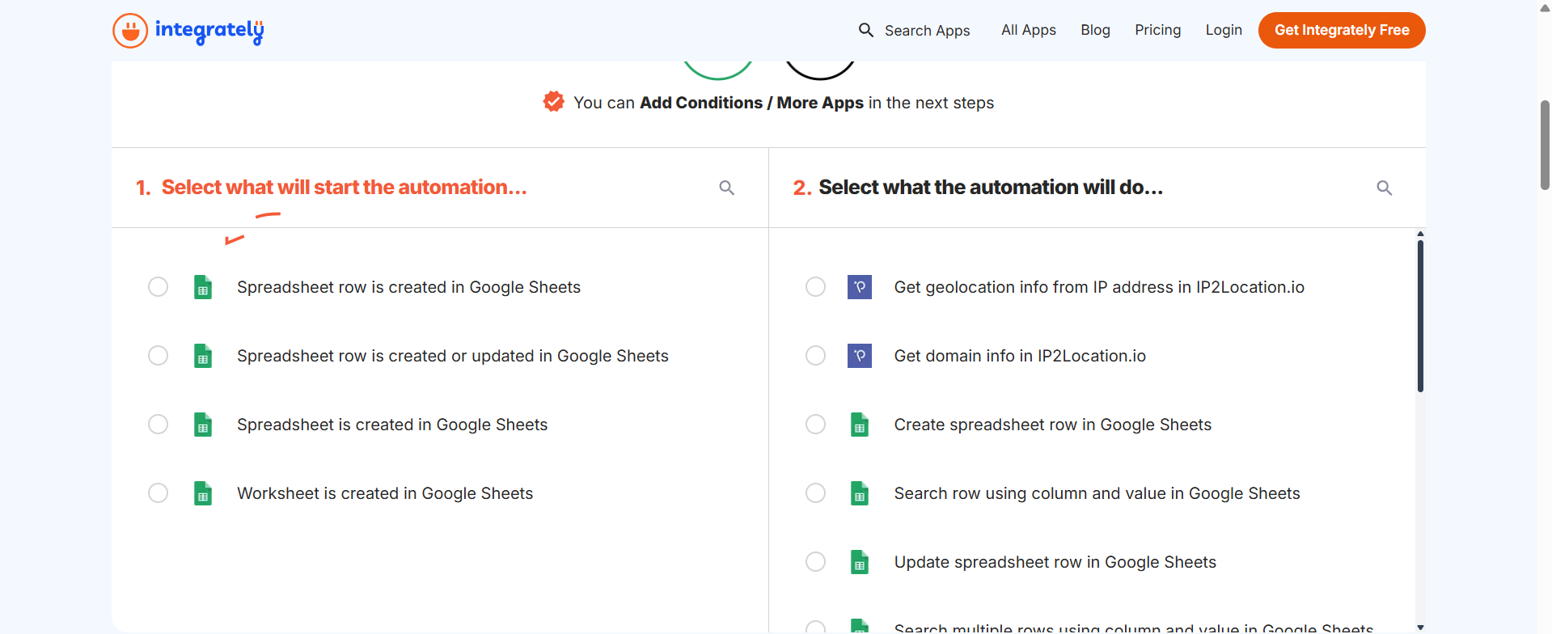Click text 'Create spreadsheet row in Google Sheets'
Viewport: 1552px width, 634px height.
(x=1053, y=425)
